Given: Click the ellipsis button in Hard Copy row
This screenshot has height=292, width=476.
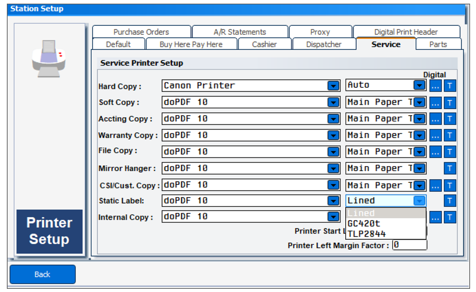Looking at the screenshot, I should (x=435, y=86).
